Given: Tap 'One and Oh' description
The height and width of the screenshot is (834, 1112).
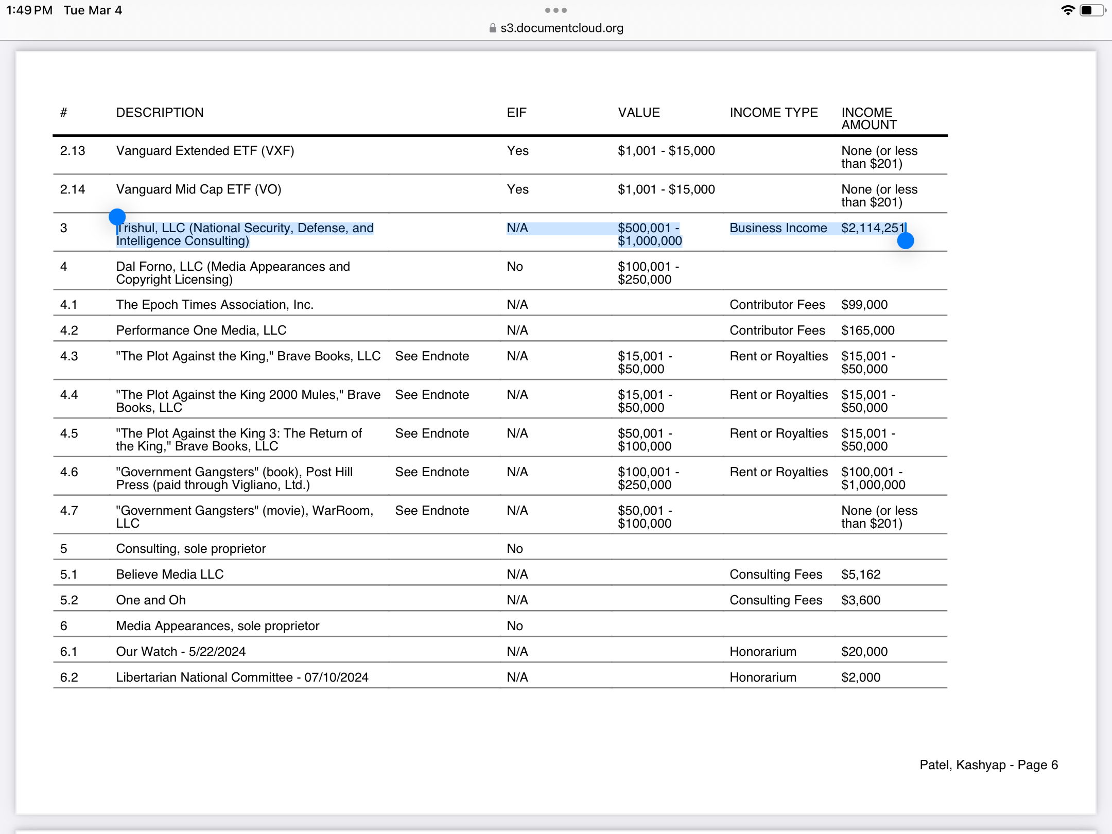Looking at the screenshot, I should [x=151, y=600].
